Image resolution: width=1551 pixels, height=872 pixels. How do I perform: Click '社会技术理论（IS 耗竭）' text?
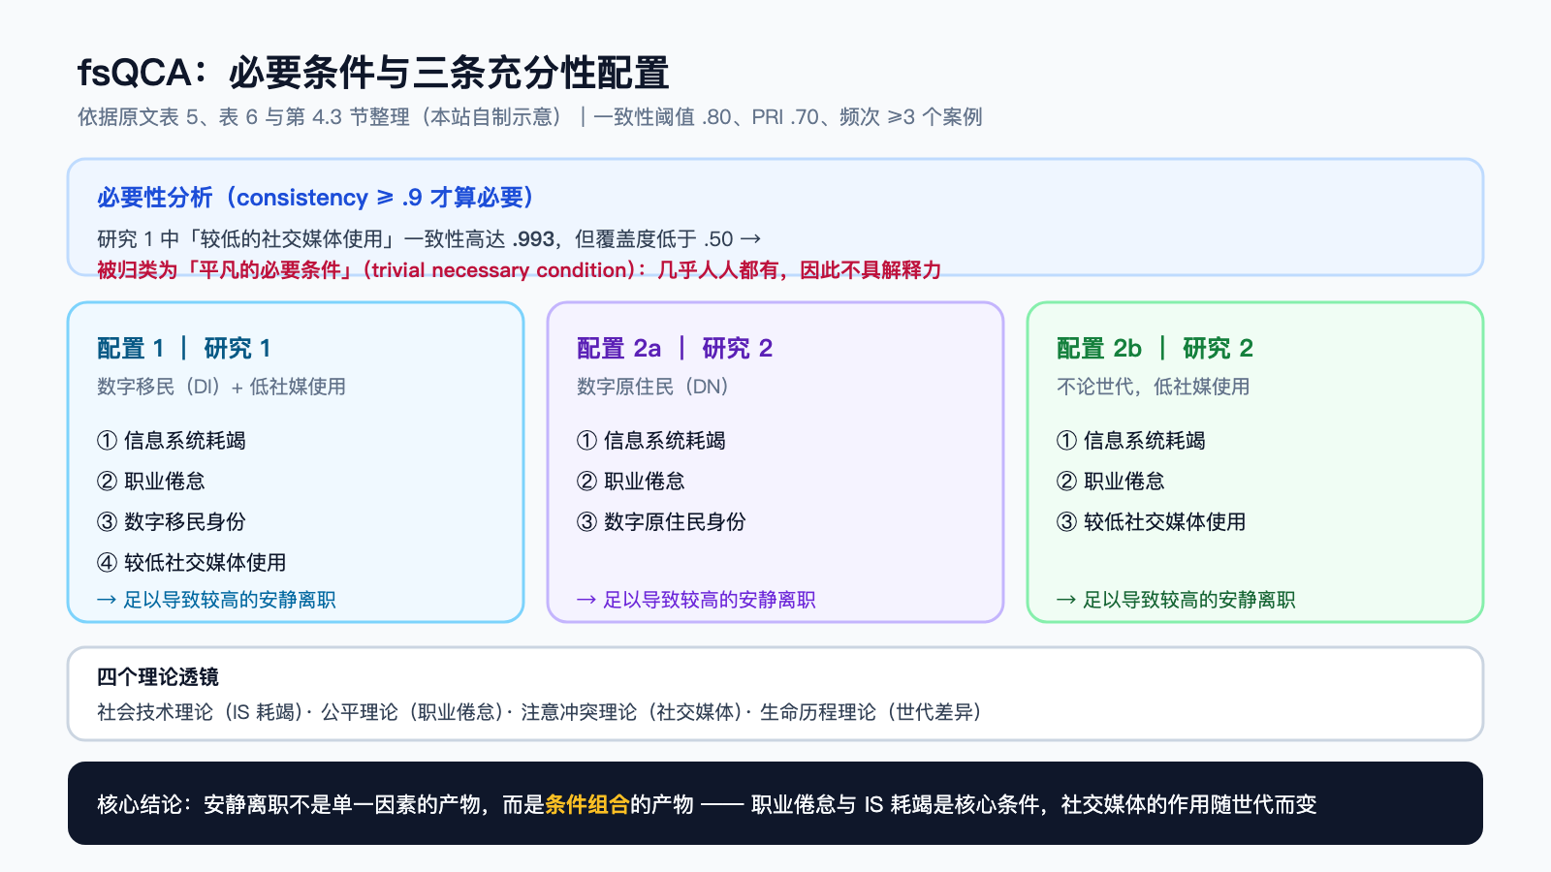[x=201, y=712]
